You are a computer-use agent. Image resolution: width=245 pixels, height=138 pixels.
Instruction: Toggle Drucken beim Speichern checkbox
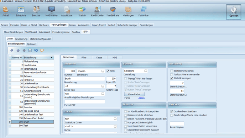pyautogui.click(x=172, y=111)
